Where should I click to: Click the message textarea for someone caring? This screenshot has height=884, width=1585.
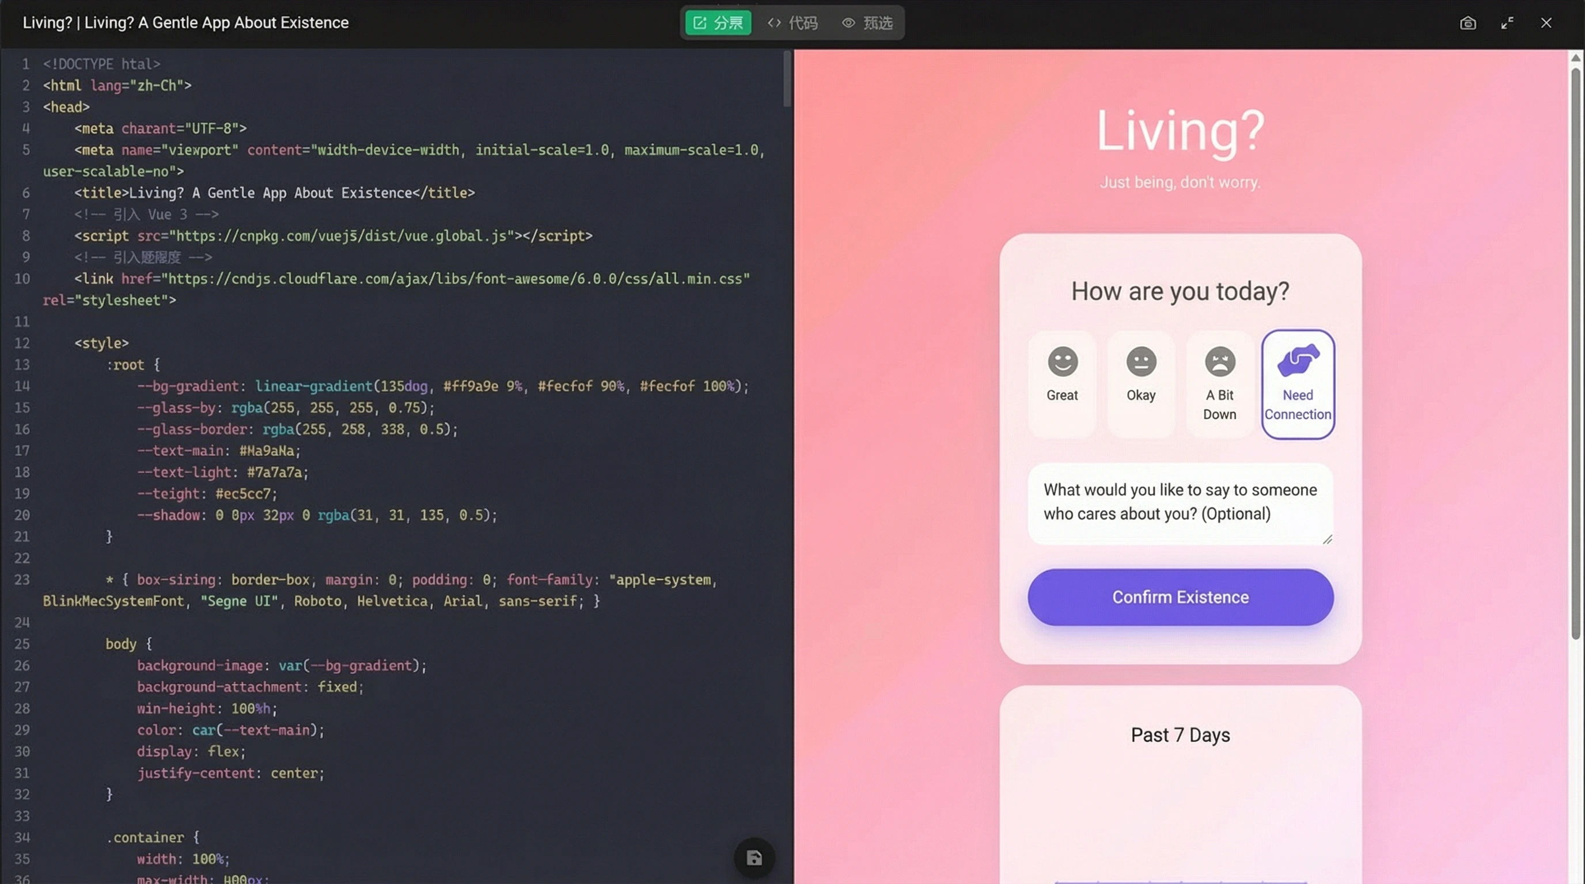(x=1179, y=502)
